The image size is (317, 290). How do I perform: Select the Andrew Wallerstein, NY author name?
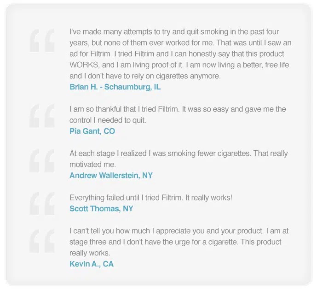pos(111,175)
